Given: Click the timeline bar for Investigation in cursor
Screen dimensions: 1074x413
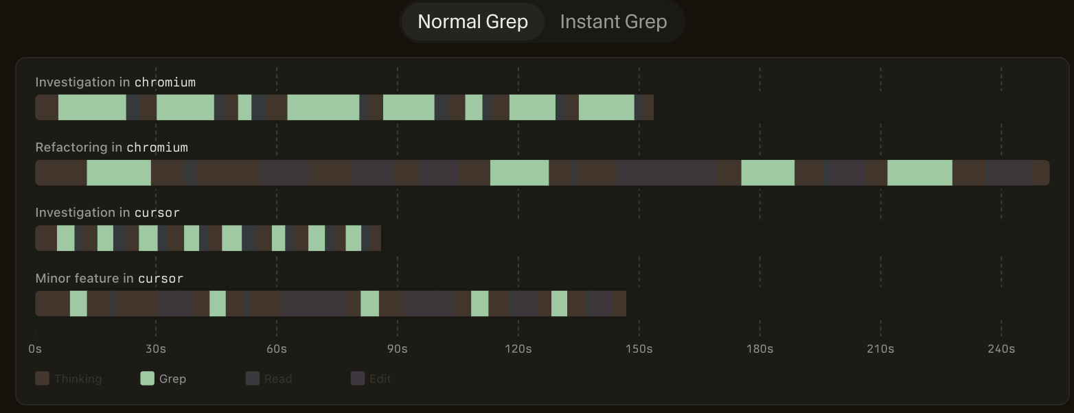Looking at the screenshot, I should point(208,238).
